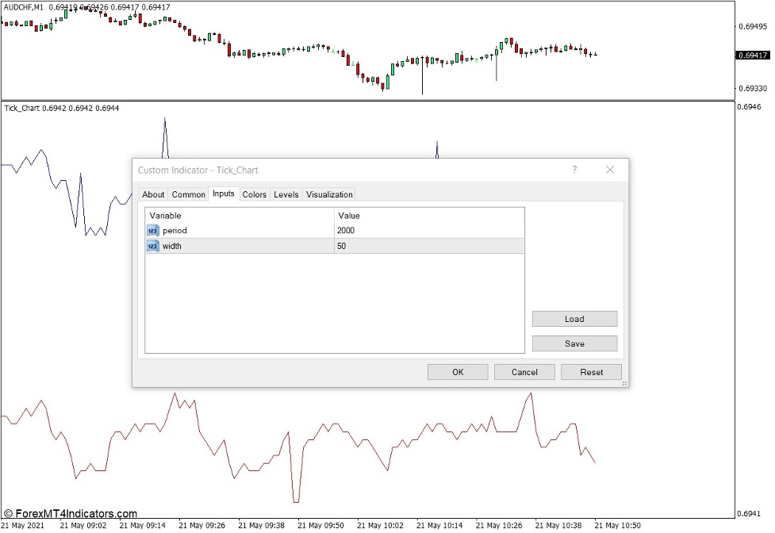Select the period value 2000 field
The image size is (775, 533).
(428, 231)
